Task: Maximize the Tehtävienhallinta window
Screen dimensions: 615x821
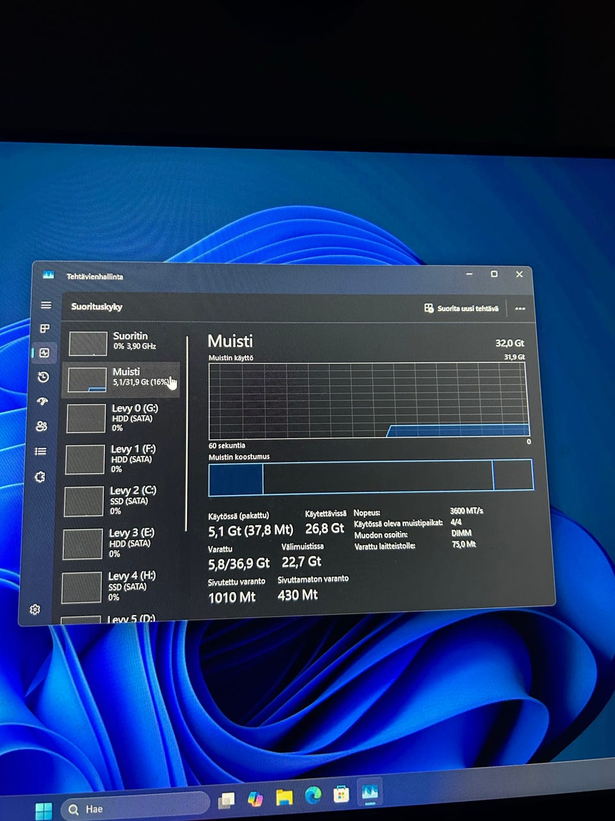Action: tap(494, 274)
